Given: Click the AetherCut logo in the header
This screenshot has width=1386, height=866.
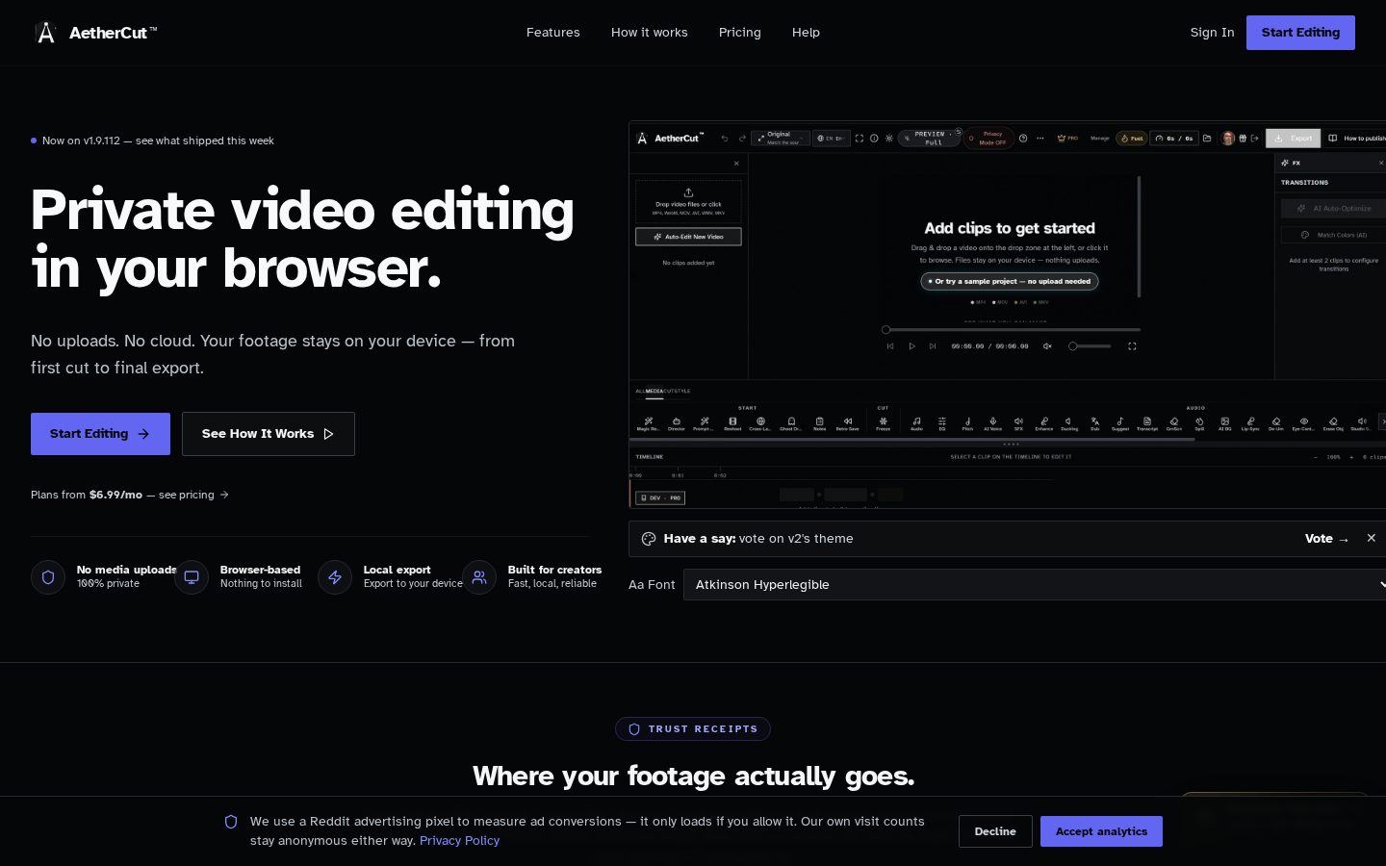Looking at the screenshot, I should (x=94, y=33).
